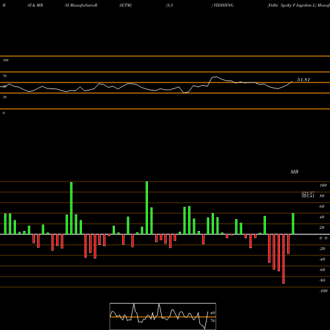The height and width of the screenshot is (330, 330).
Task: Click the overlapping 521.57 value label
Action: coord(308,193)
